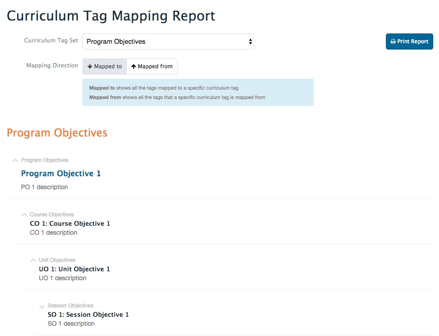Click the Curriculum Tag Set label

pyautogui.click(x=51, y=41)
